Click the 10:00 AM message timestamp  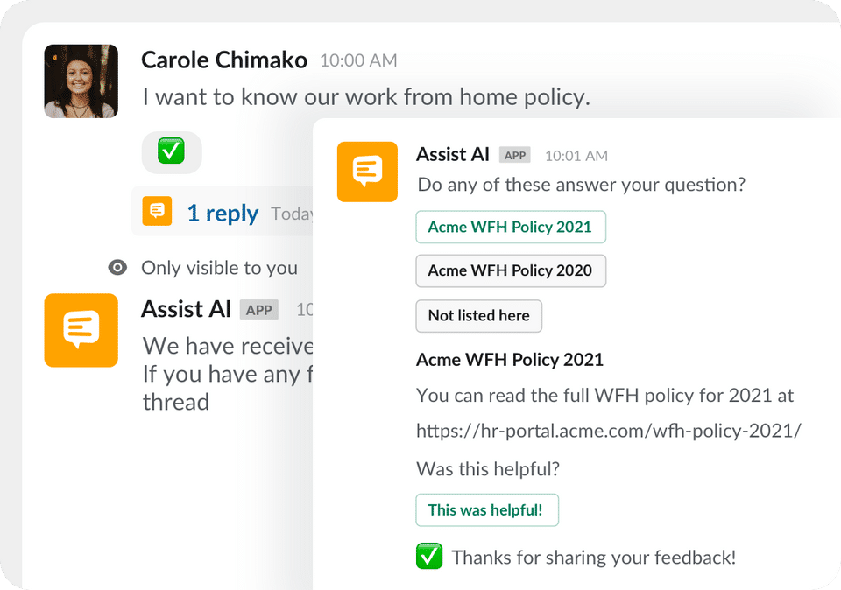(x=357, y=60)
